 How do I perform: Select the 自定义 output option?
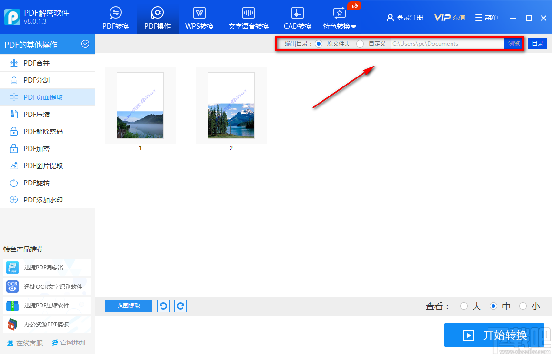[x=361, y=43]
